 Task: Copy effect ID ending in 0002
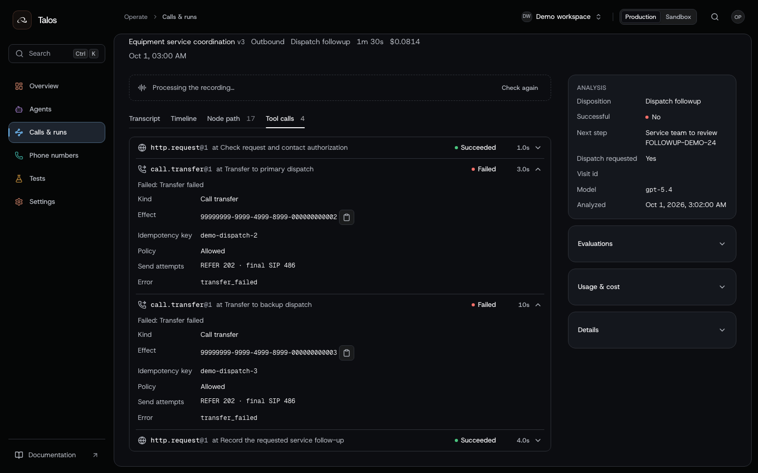[347, 217]
